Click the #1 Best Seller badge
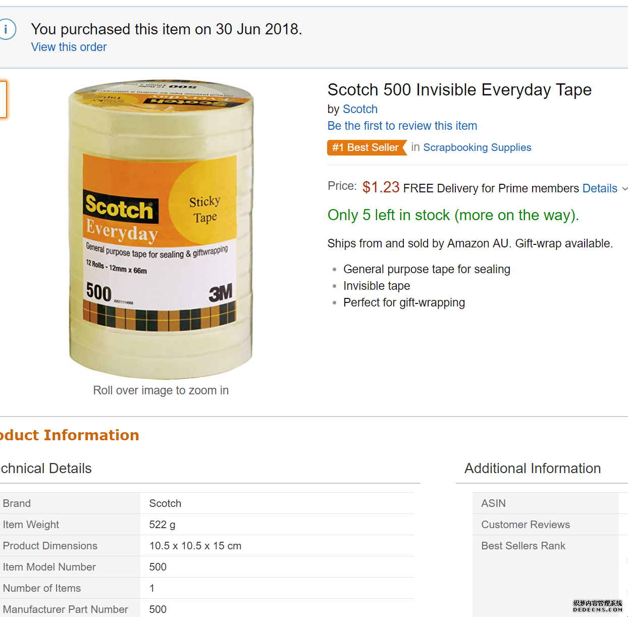This screenshot has width=628, height=617. [367, 147]
